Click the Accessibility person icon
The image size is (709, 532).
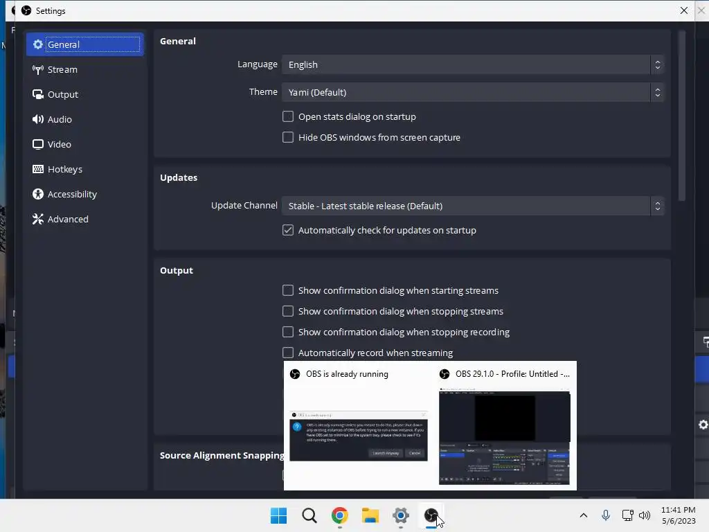coord(38,194)
